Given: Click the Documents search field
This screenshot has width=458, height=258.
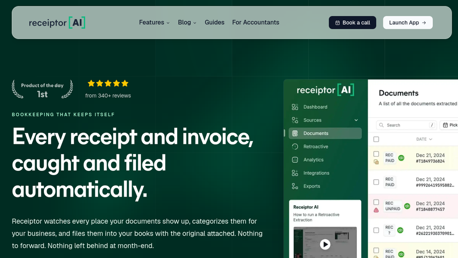Looking at the screenshot, I should coord(406,125).
